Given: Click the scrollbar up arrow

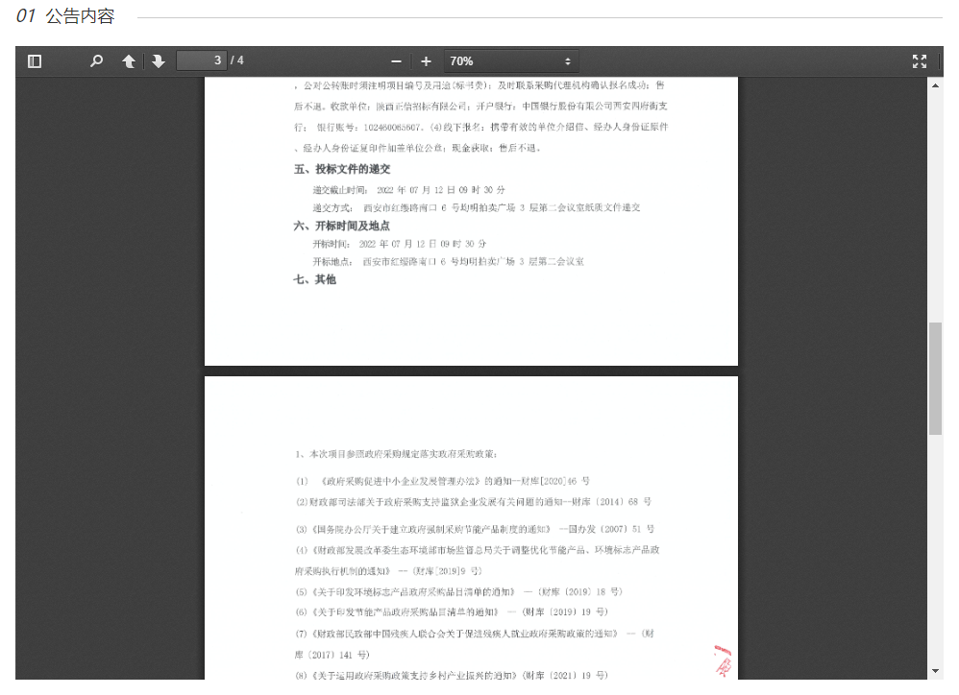Looking at the screenshot, I should [x=935, y=85].
